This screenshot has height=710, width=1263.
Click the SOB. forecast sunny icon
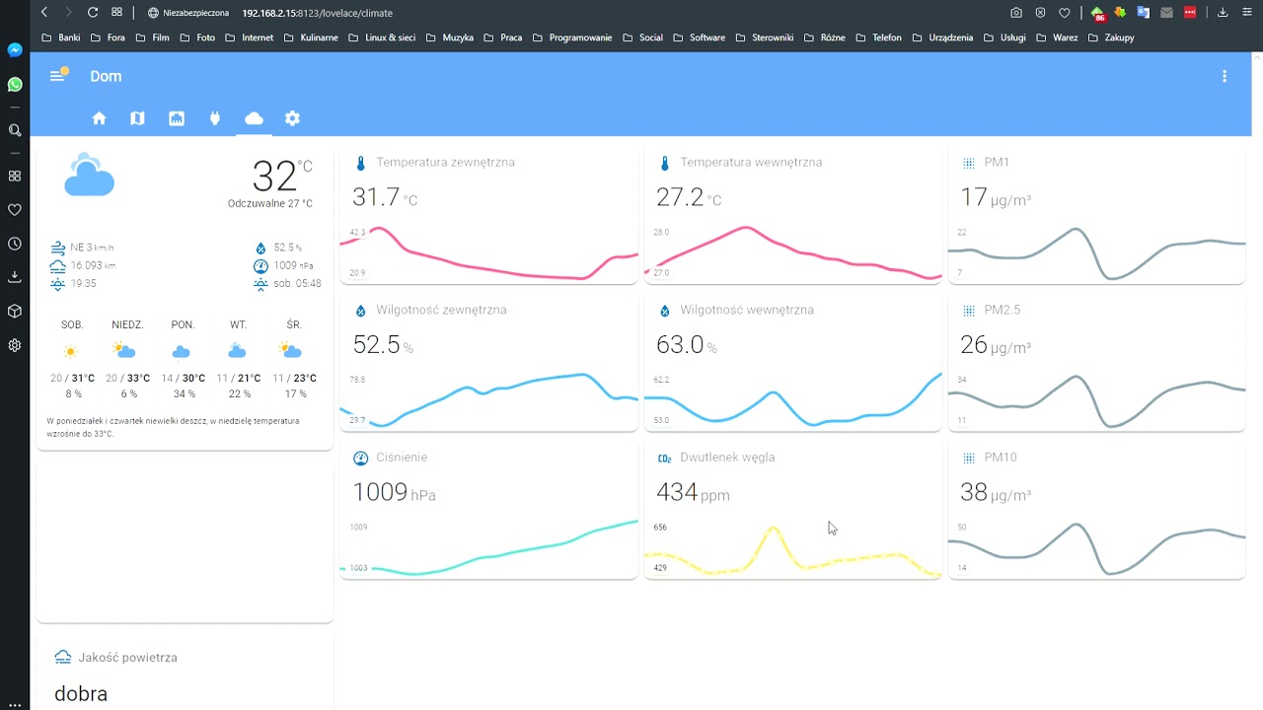click(71, 351)
